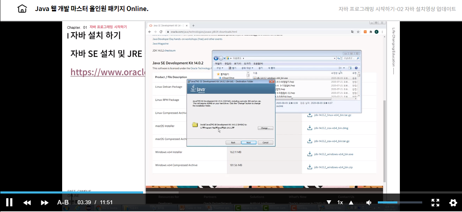The width and height of the screenshot is (462, 212).
Task: Click download icon for jdk-14.0.2_windows-x64_bin.zip
Action: (309, 167)
